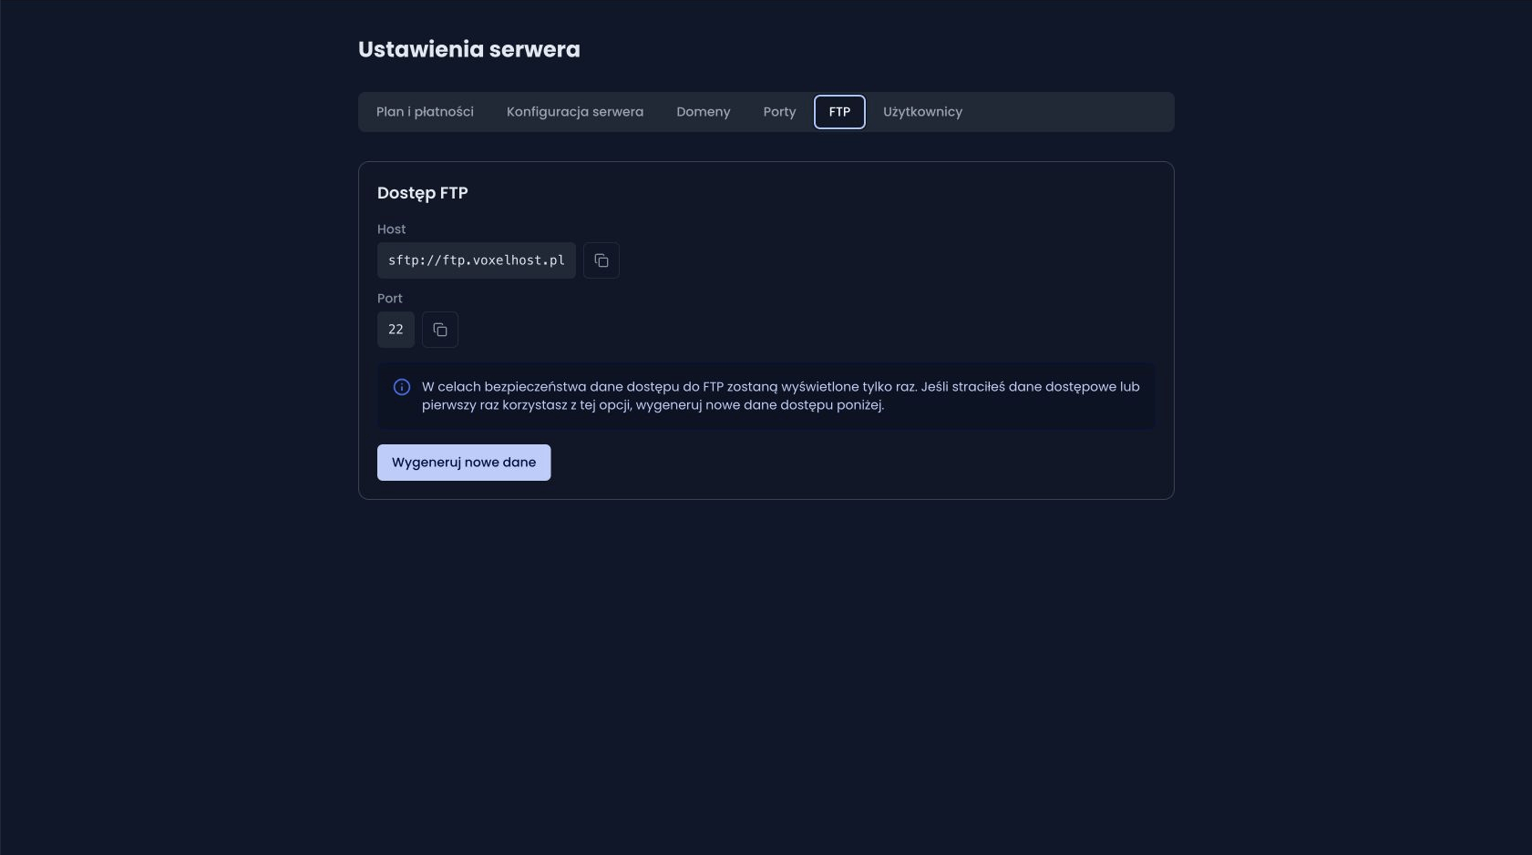Viewport: 1532px width, 855px height.
Task: Click the blue info circle icon
Action: click(x=401, y=387)
